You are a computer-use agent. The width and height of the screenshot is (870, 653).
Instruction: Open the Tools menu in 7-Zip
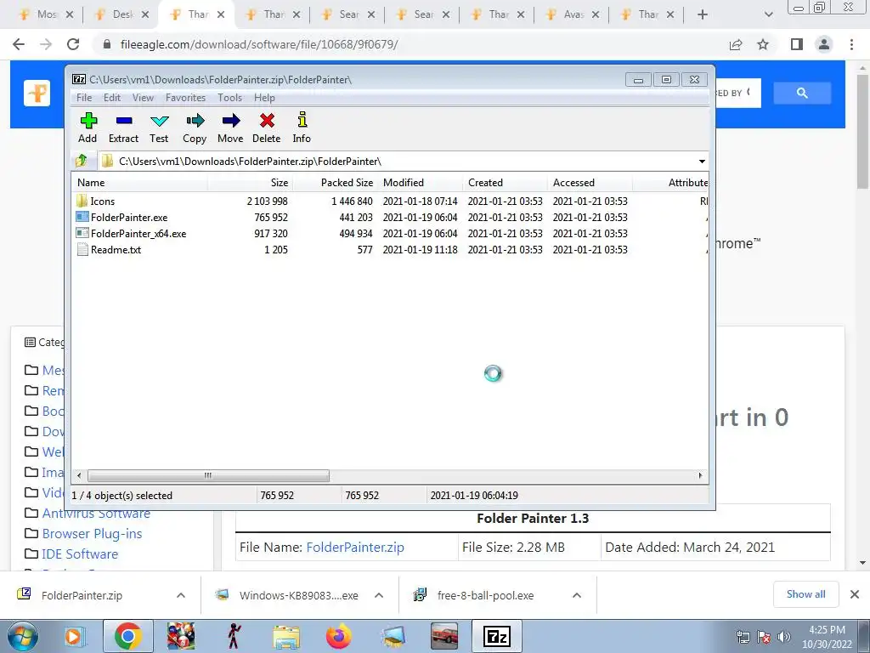229,98
